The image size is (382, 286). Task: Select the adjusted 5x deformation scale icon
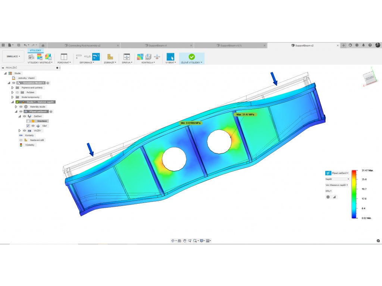[96, 57]
